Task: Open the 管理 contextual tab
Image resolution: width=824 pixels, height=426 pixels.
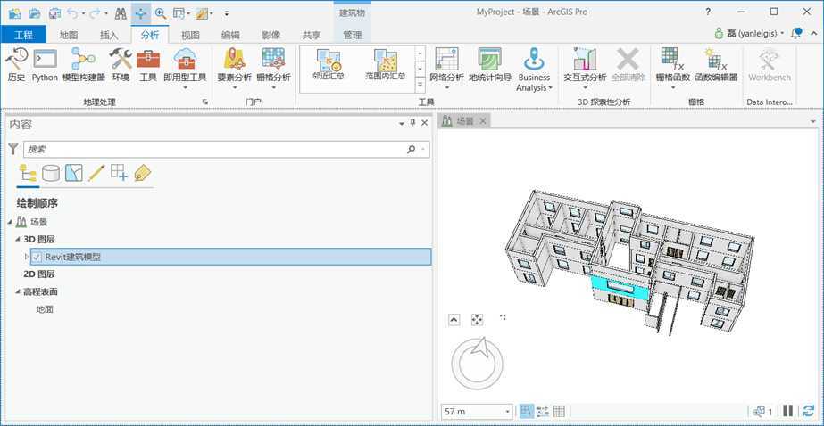Action: [x=352, y=35]
